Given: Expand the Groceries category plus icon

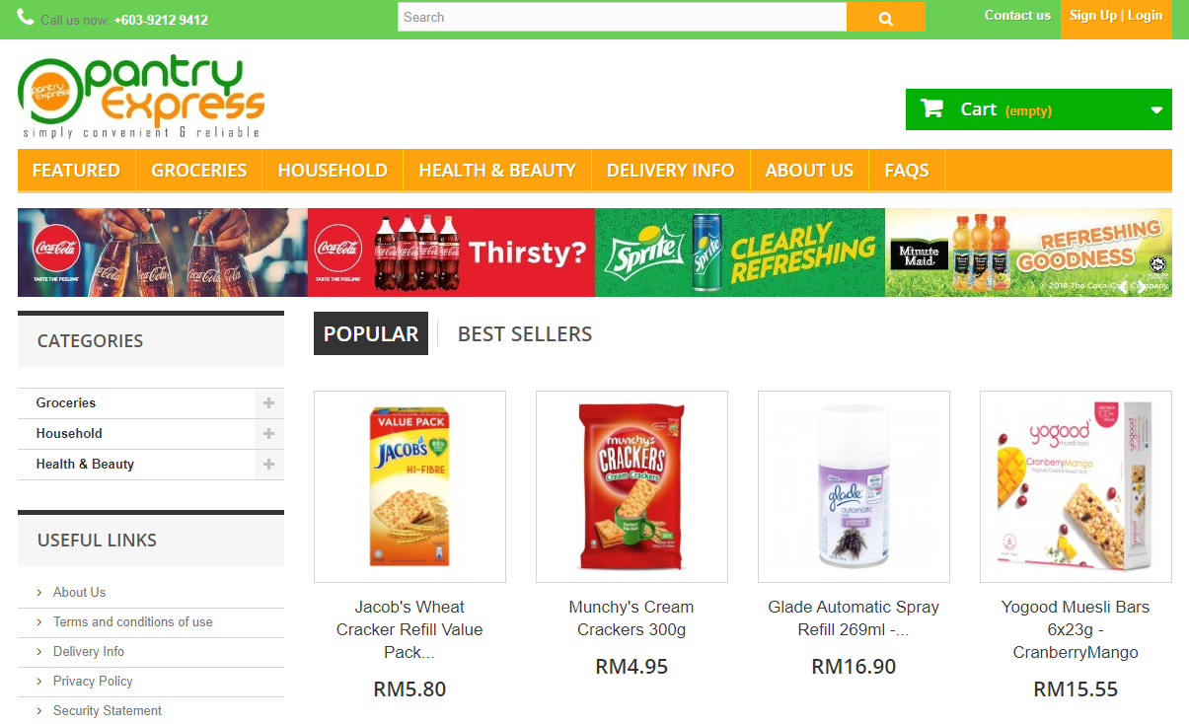Looking at the screenshot, I should point(268,402).
